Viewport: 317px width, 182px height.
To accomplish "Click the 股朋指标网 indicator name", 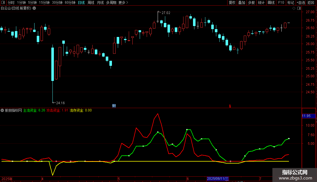I will (x=13, y=110).
